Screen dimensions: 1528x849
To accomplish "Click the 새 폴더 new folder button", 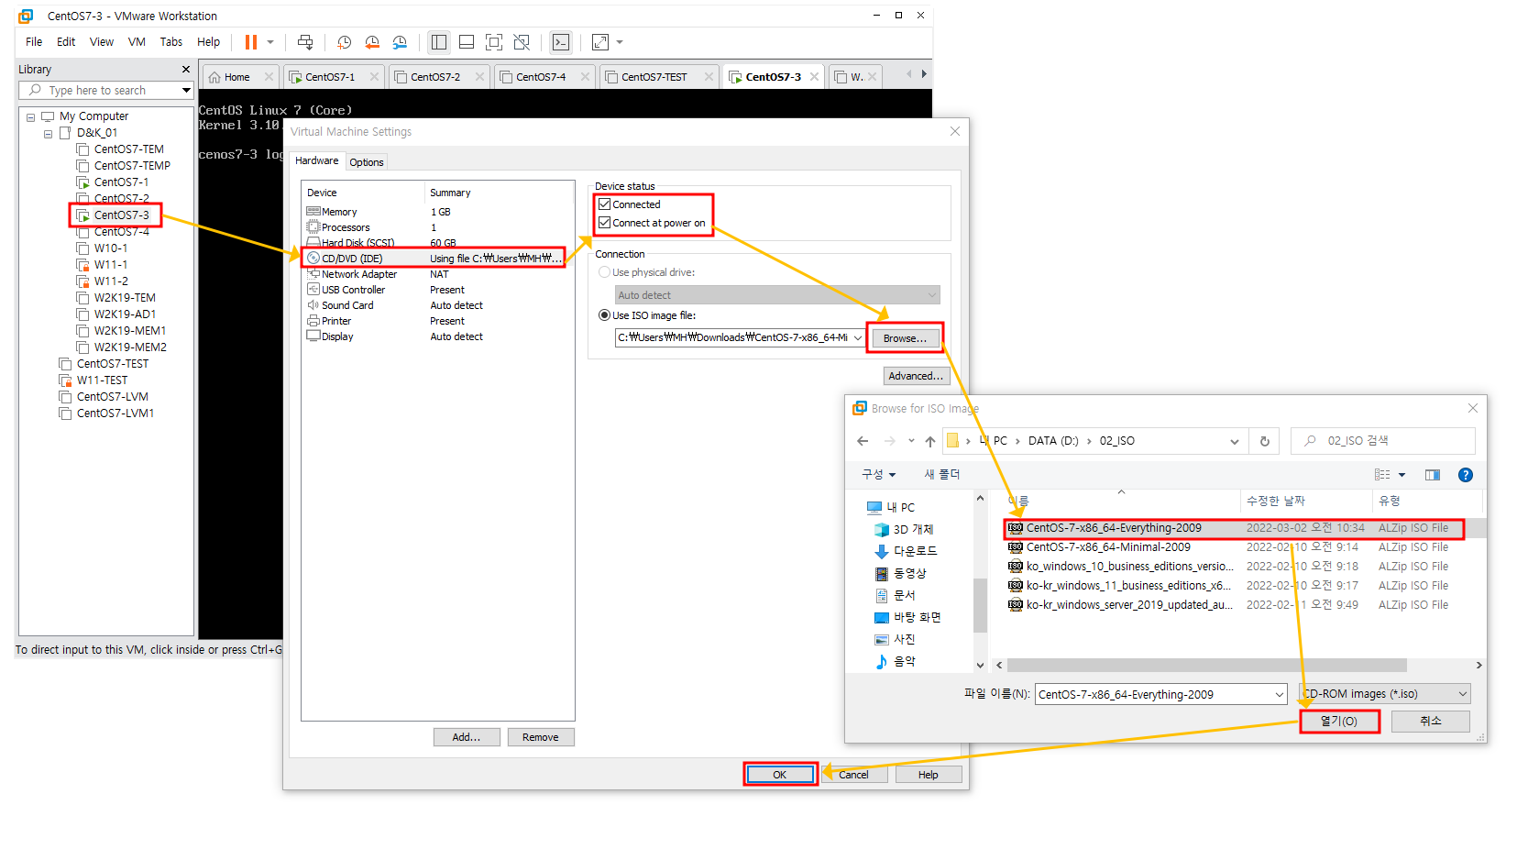I will (x=942, y=475).
